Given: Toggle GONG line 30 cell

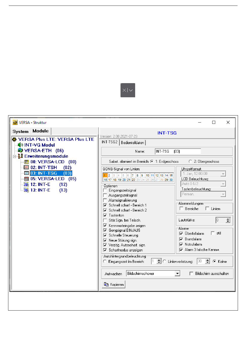Looking at the screenshot, I should pyautogui.click(x=171, y=180).
